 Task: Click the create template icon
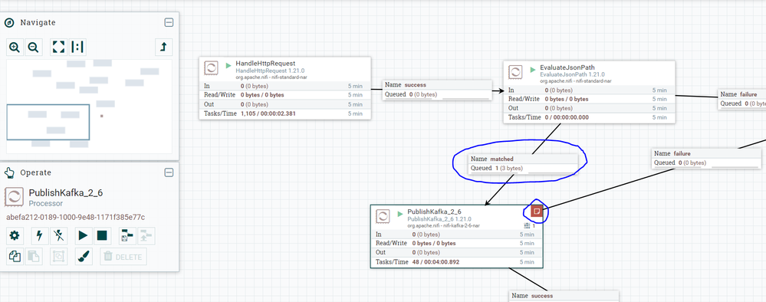click(127, 236)
